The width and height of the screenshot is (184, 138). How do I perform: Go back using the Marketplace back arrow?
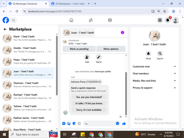pos(5,29)
